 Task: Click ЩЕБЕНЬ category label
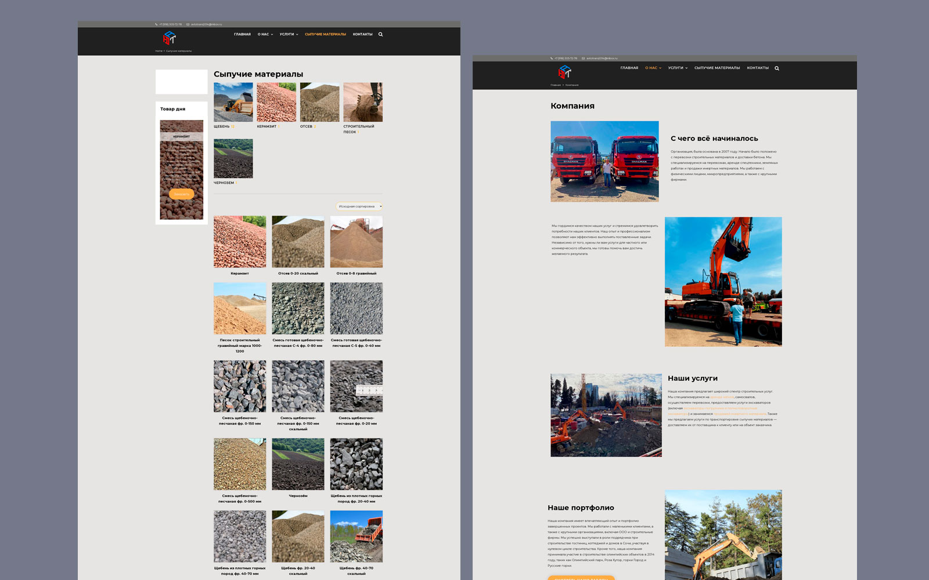[222, 126]
